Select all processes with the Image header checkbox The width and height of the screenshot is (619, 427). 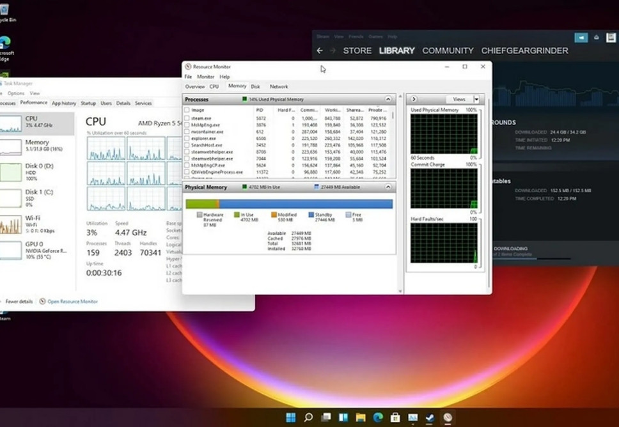(x=187, y=110)
